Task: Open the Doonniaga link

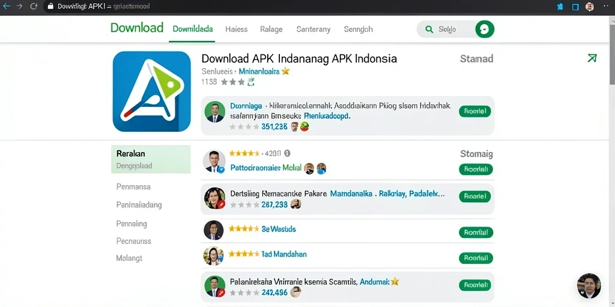Action: pos(246,106)
